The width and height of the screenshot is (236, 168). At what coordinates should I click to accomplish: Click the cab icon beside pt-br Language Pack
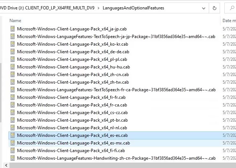coord(12,120)
